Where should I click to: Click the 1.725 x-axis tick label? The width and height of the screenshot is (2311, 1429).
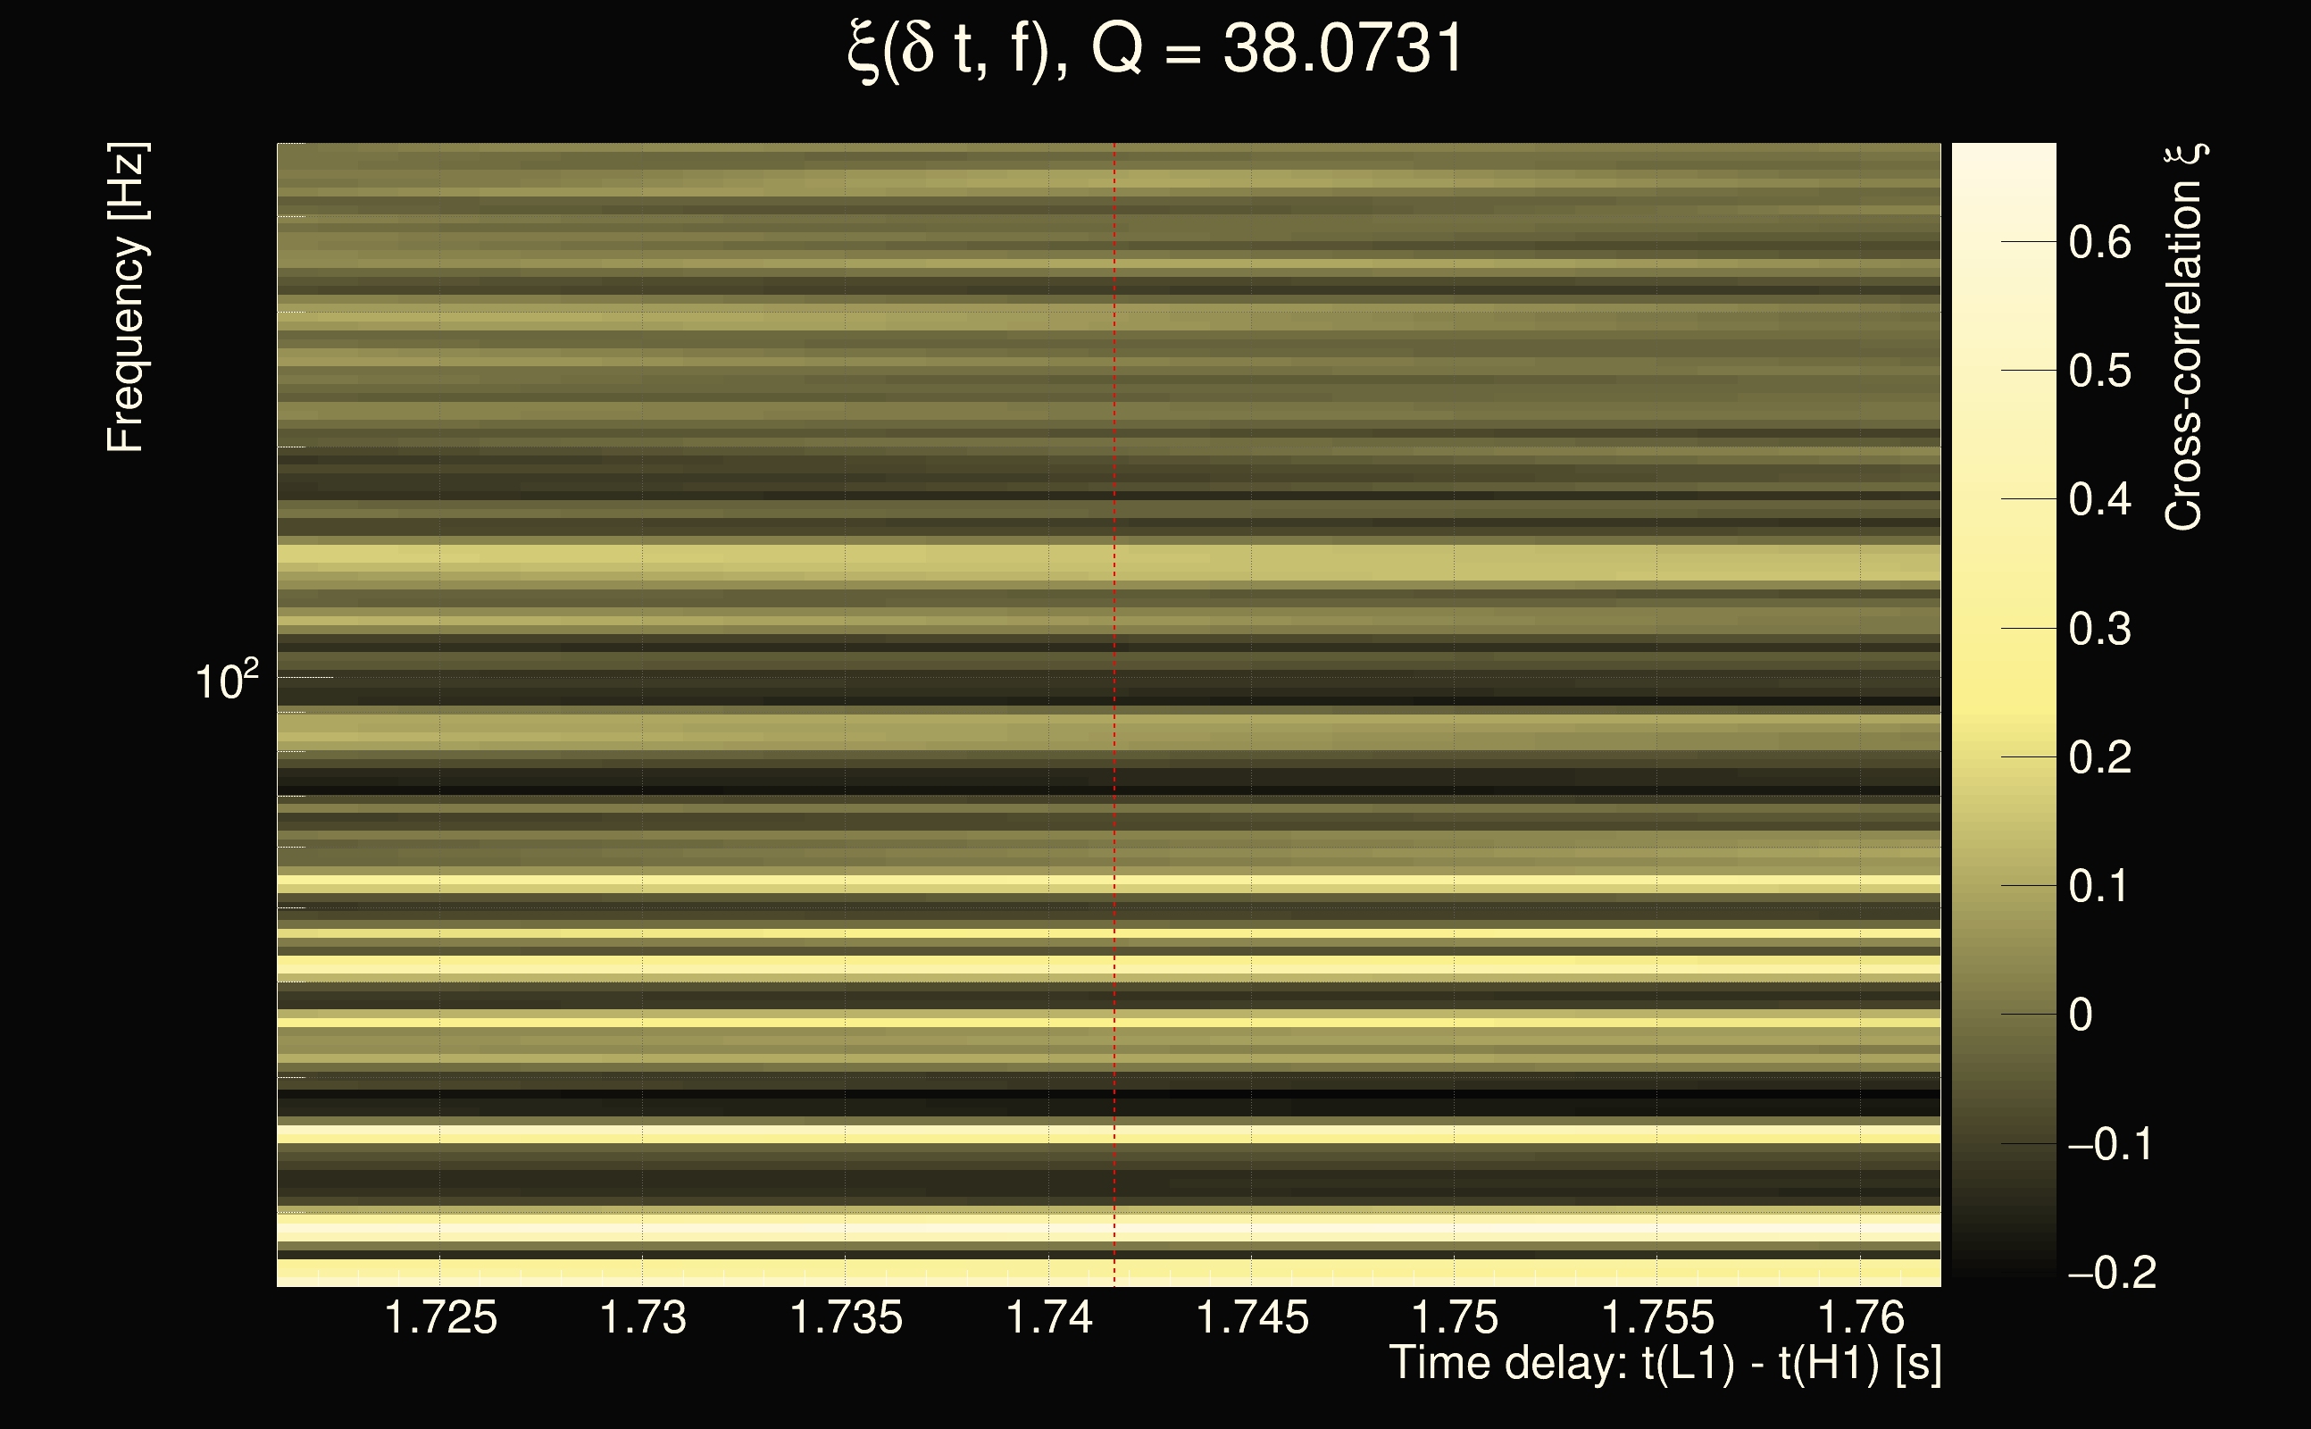coord(440,1317)
